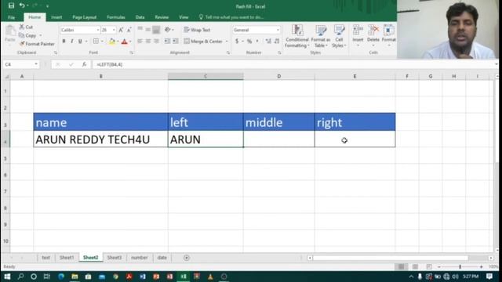
Task: Select the empty cell under middle header
Action: (x=279, y=139)
